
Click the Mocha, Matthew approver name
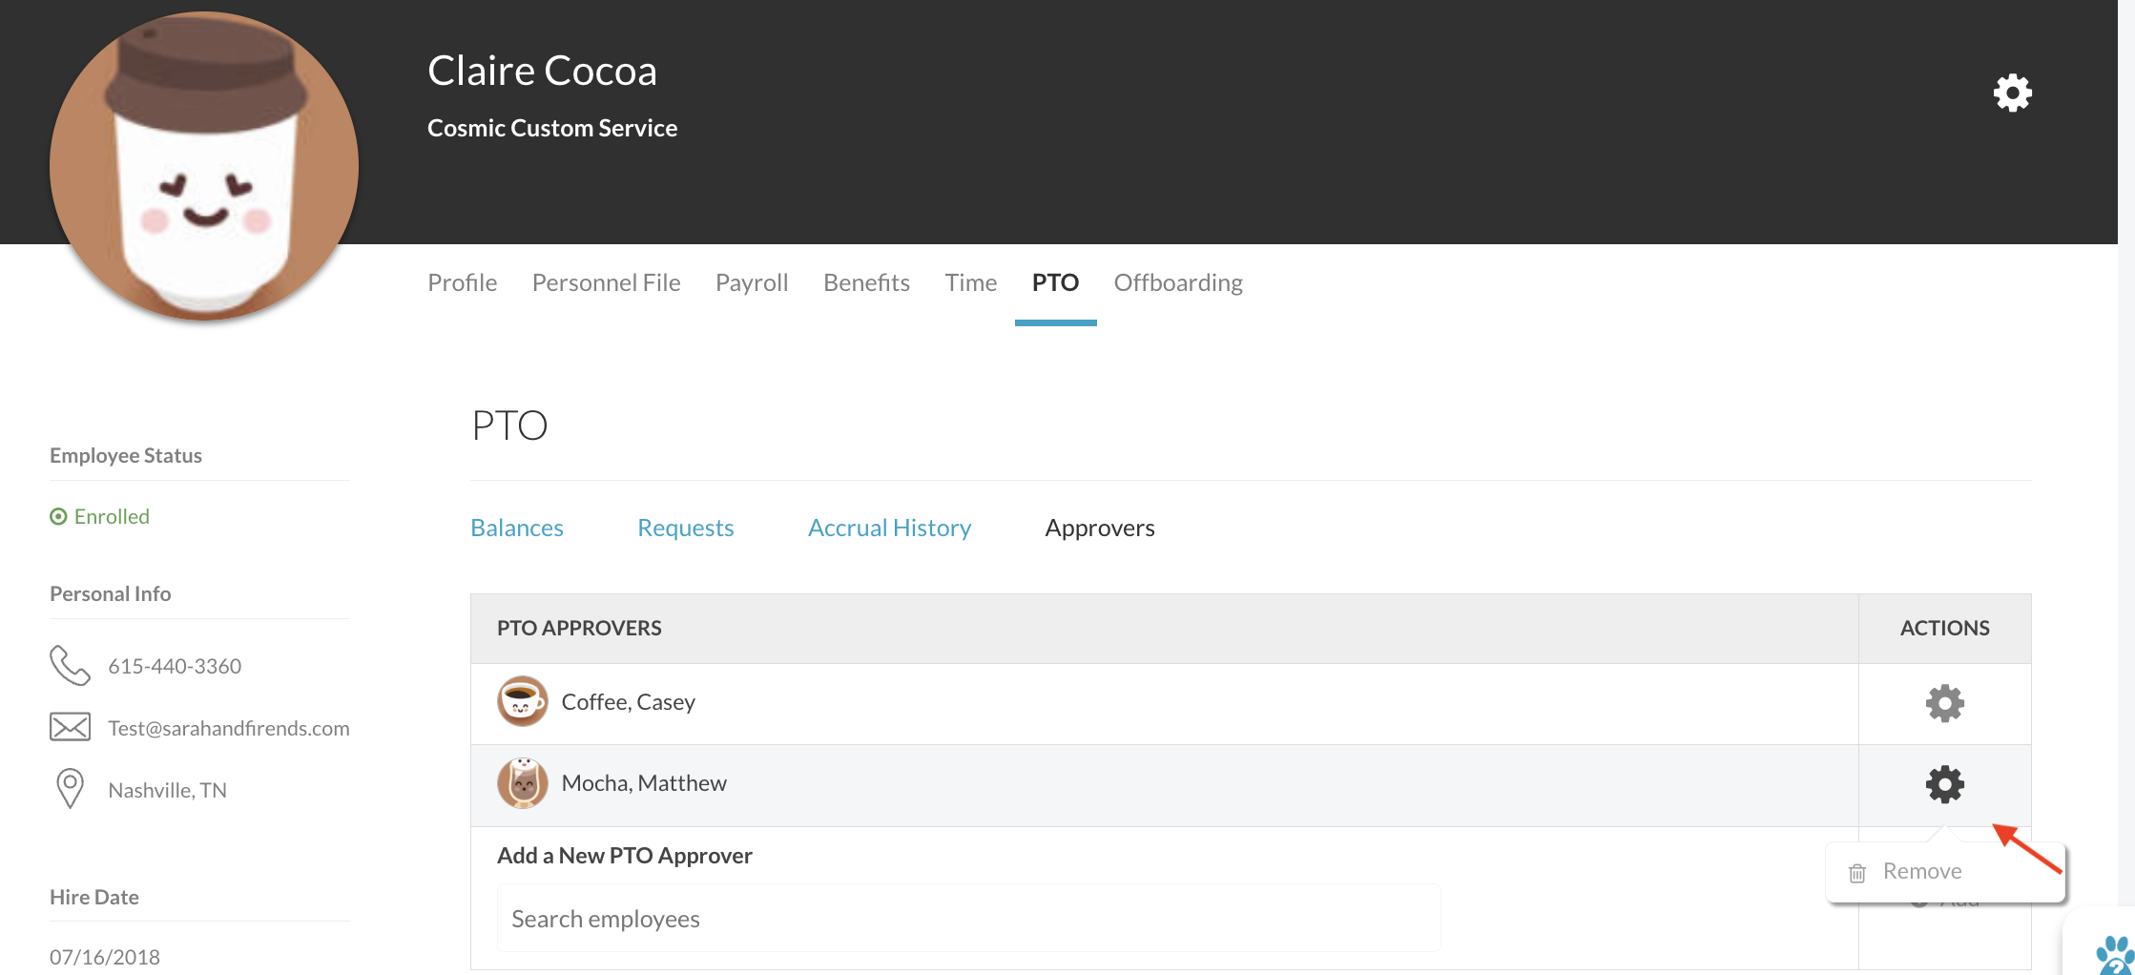(x=644, y=783)
